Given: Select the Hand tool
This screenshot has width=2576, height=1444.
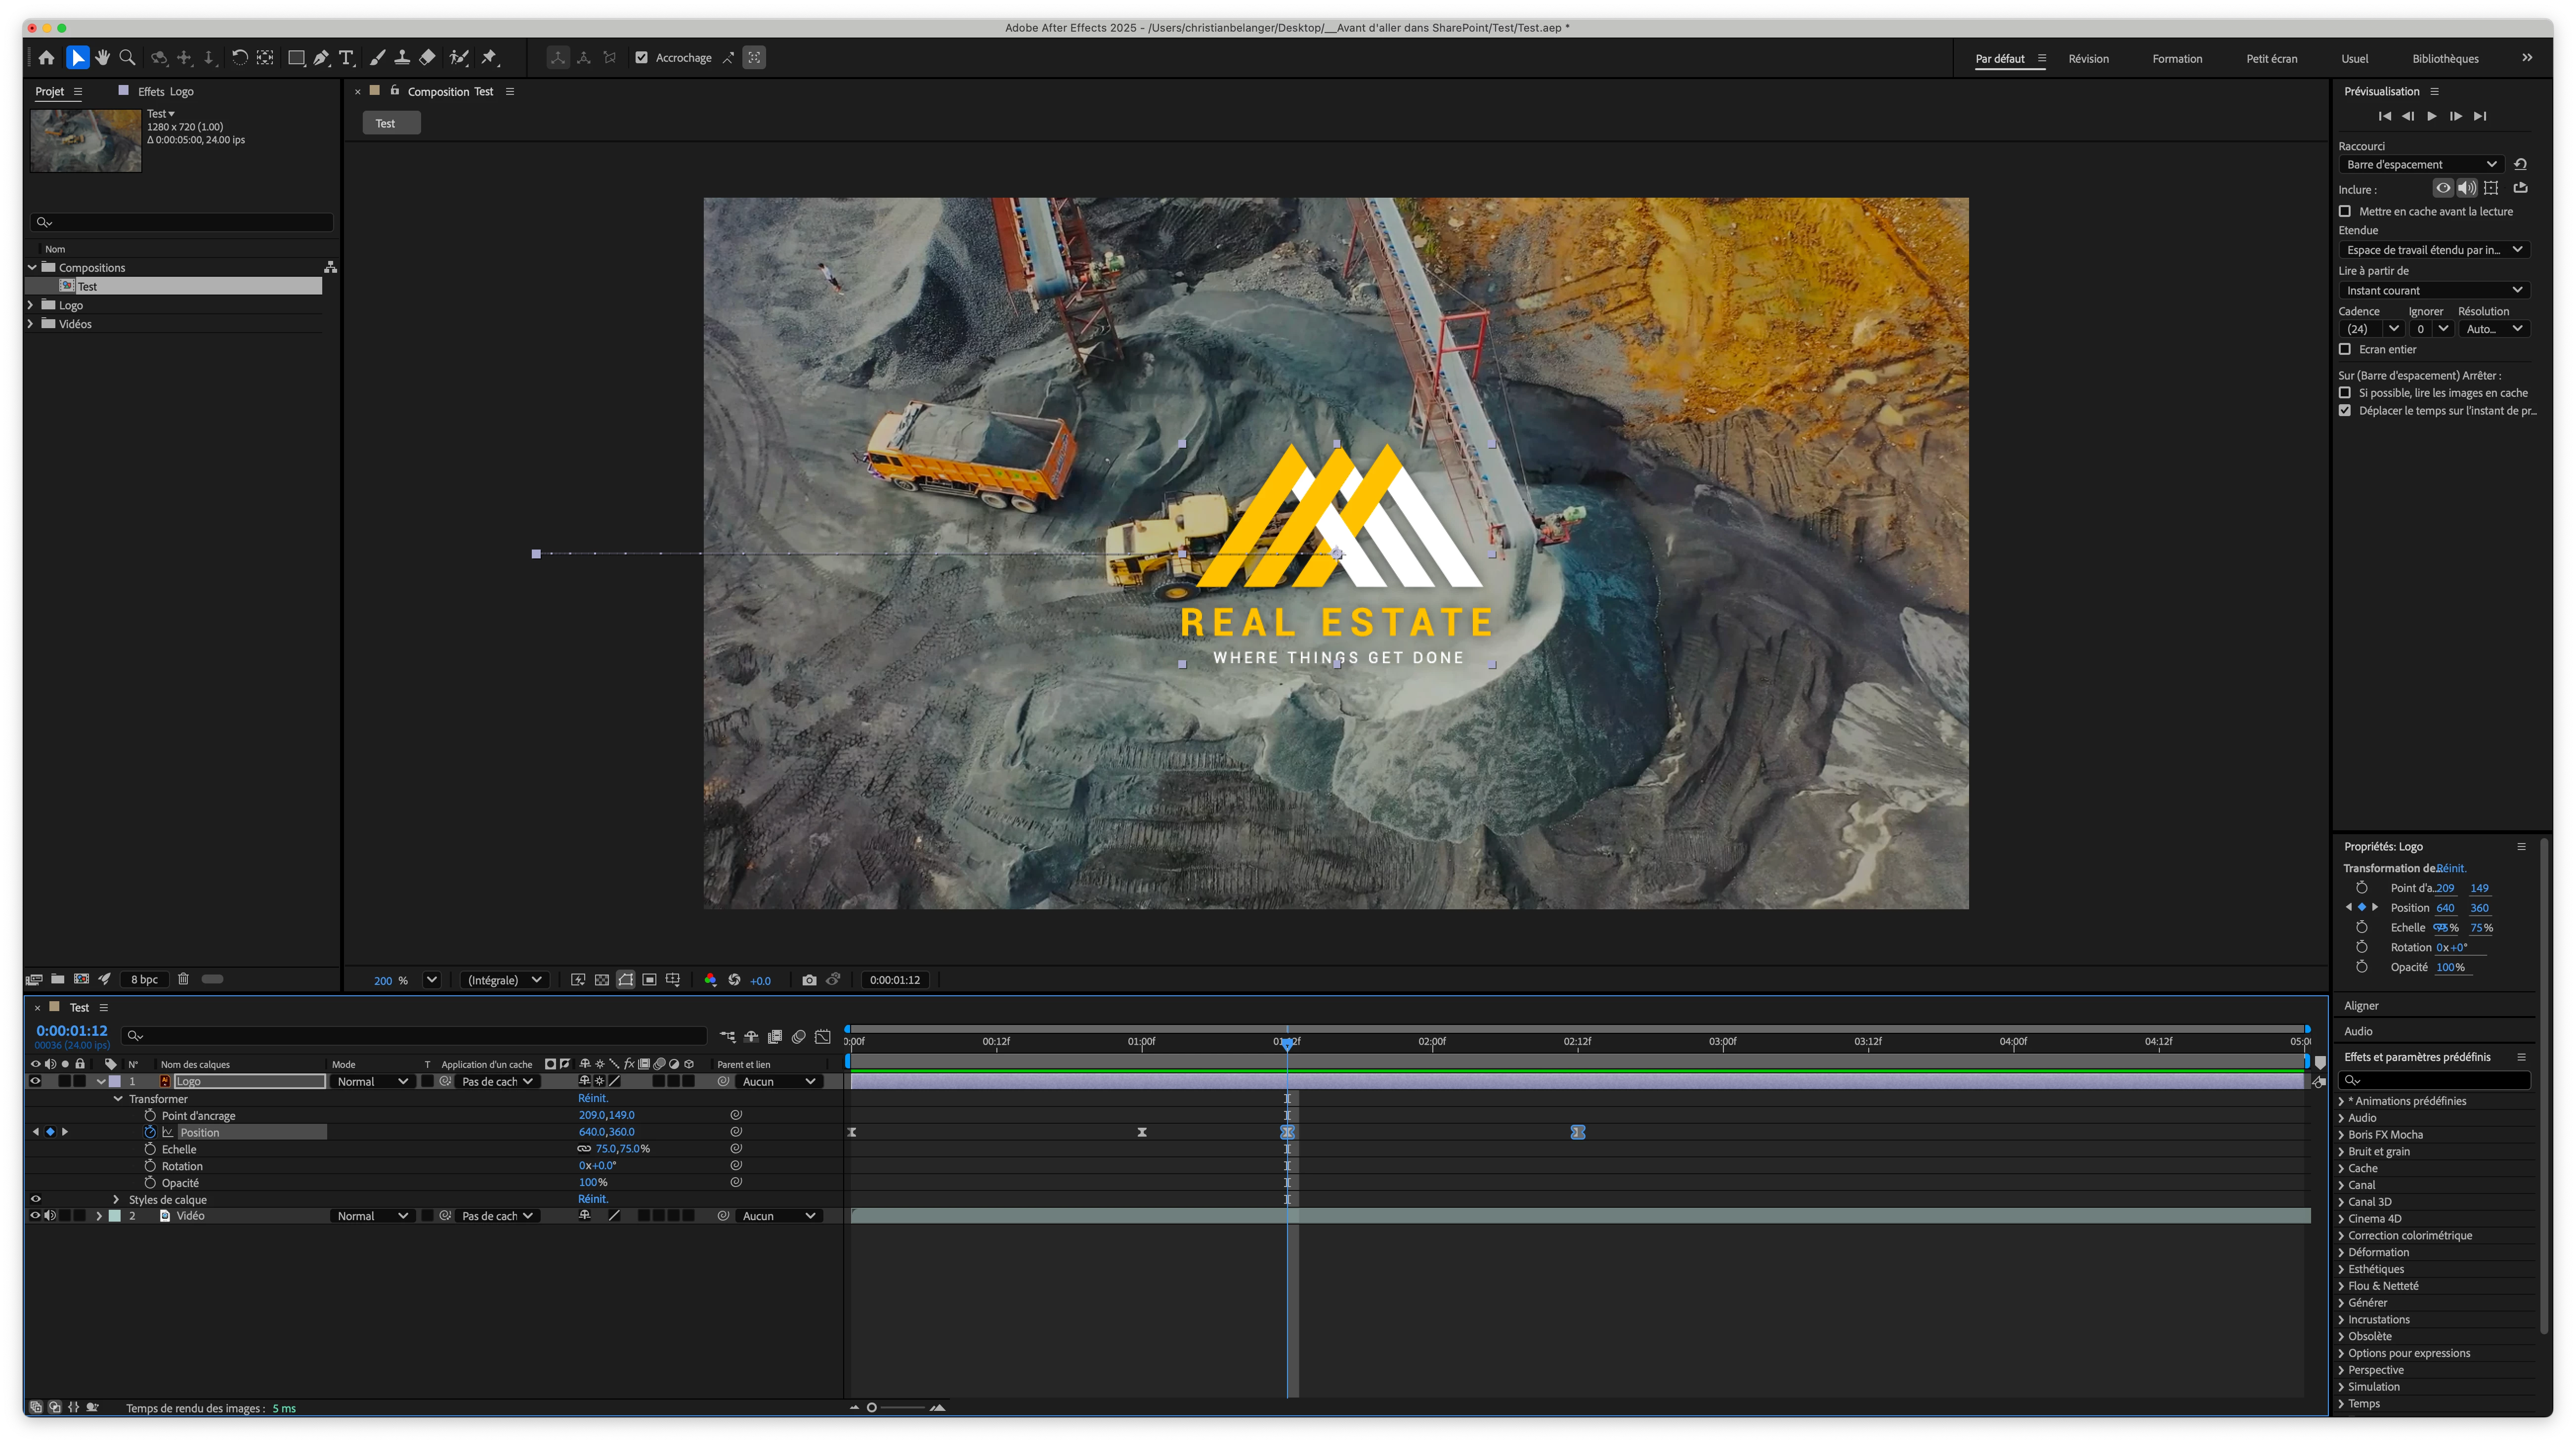Looking at the screenshot, I should click(x=102, y=58).
